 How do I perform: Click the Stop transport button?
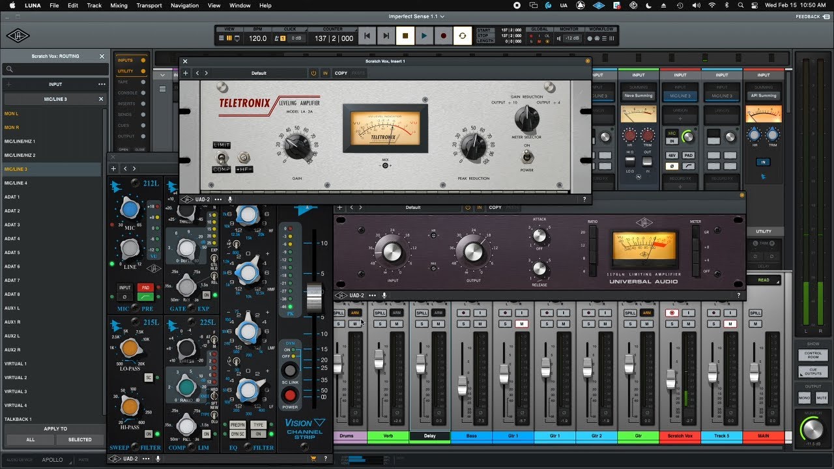[x=405, y=36]
